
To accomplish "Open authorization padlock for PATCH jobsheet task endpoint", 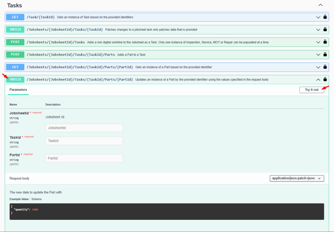I will pyautogui.click(x=325, y=29).
